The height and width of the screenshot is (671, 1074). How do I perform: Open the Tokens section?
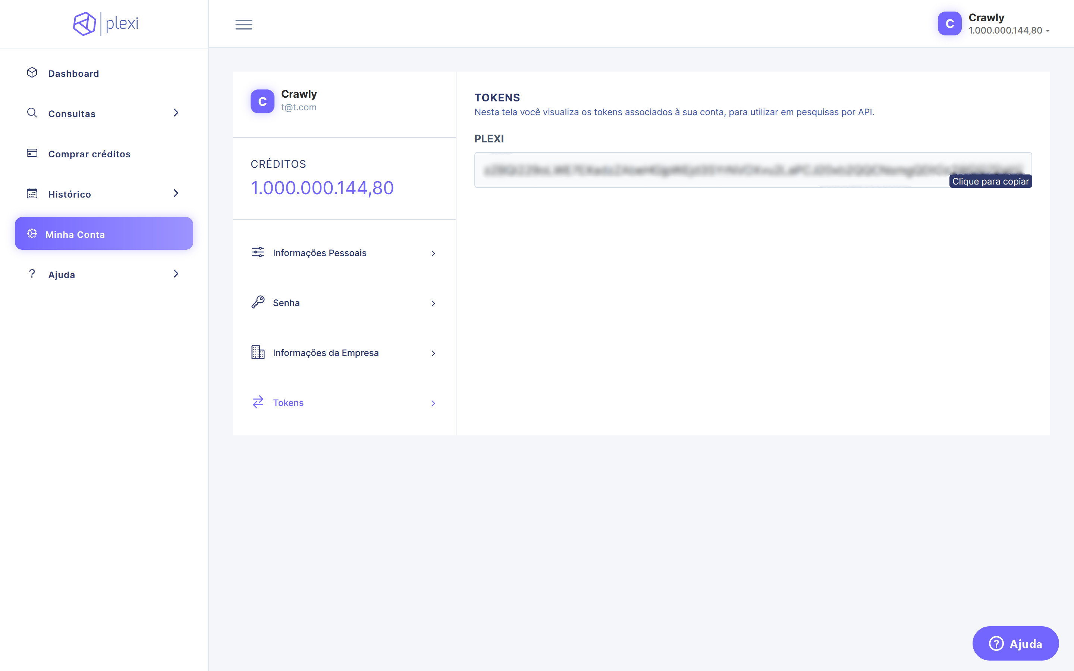point(344,403)
